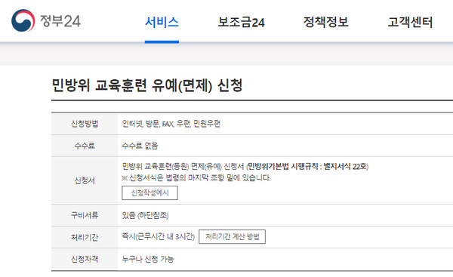Open the 보조금24 menu
Viewport: 453px width, 277px height.
point(242,22)
